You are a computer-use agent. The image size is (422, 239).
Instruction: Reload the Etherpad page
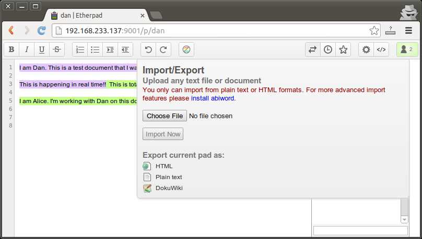coord(41,30)
